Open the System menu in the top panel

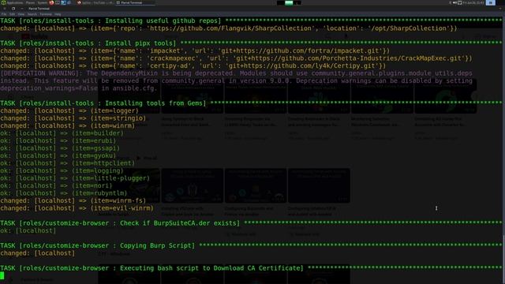tap(42, 2)
